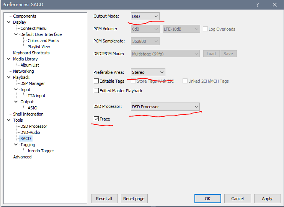This screenshot has width=284, height=207.
Task: Collapse the Playback tree node
Action: [x=9, y=77]
